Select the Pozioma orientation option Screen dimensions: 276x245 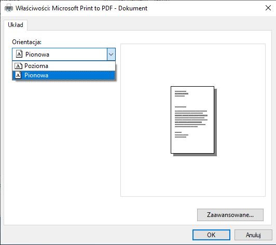coord(64,66)
